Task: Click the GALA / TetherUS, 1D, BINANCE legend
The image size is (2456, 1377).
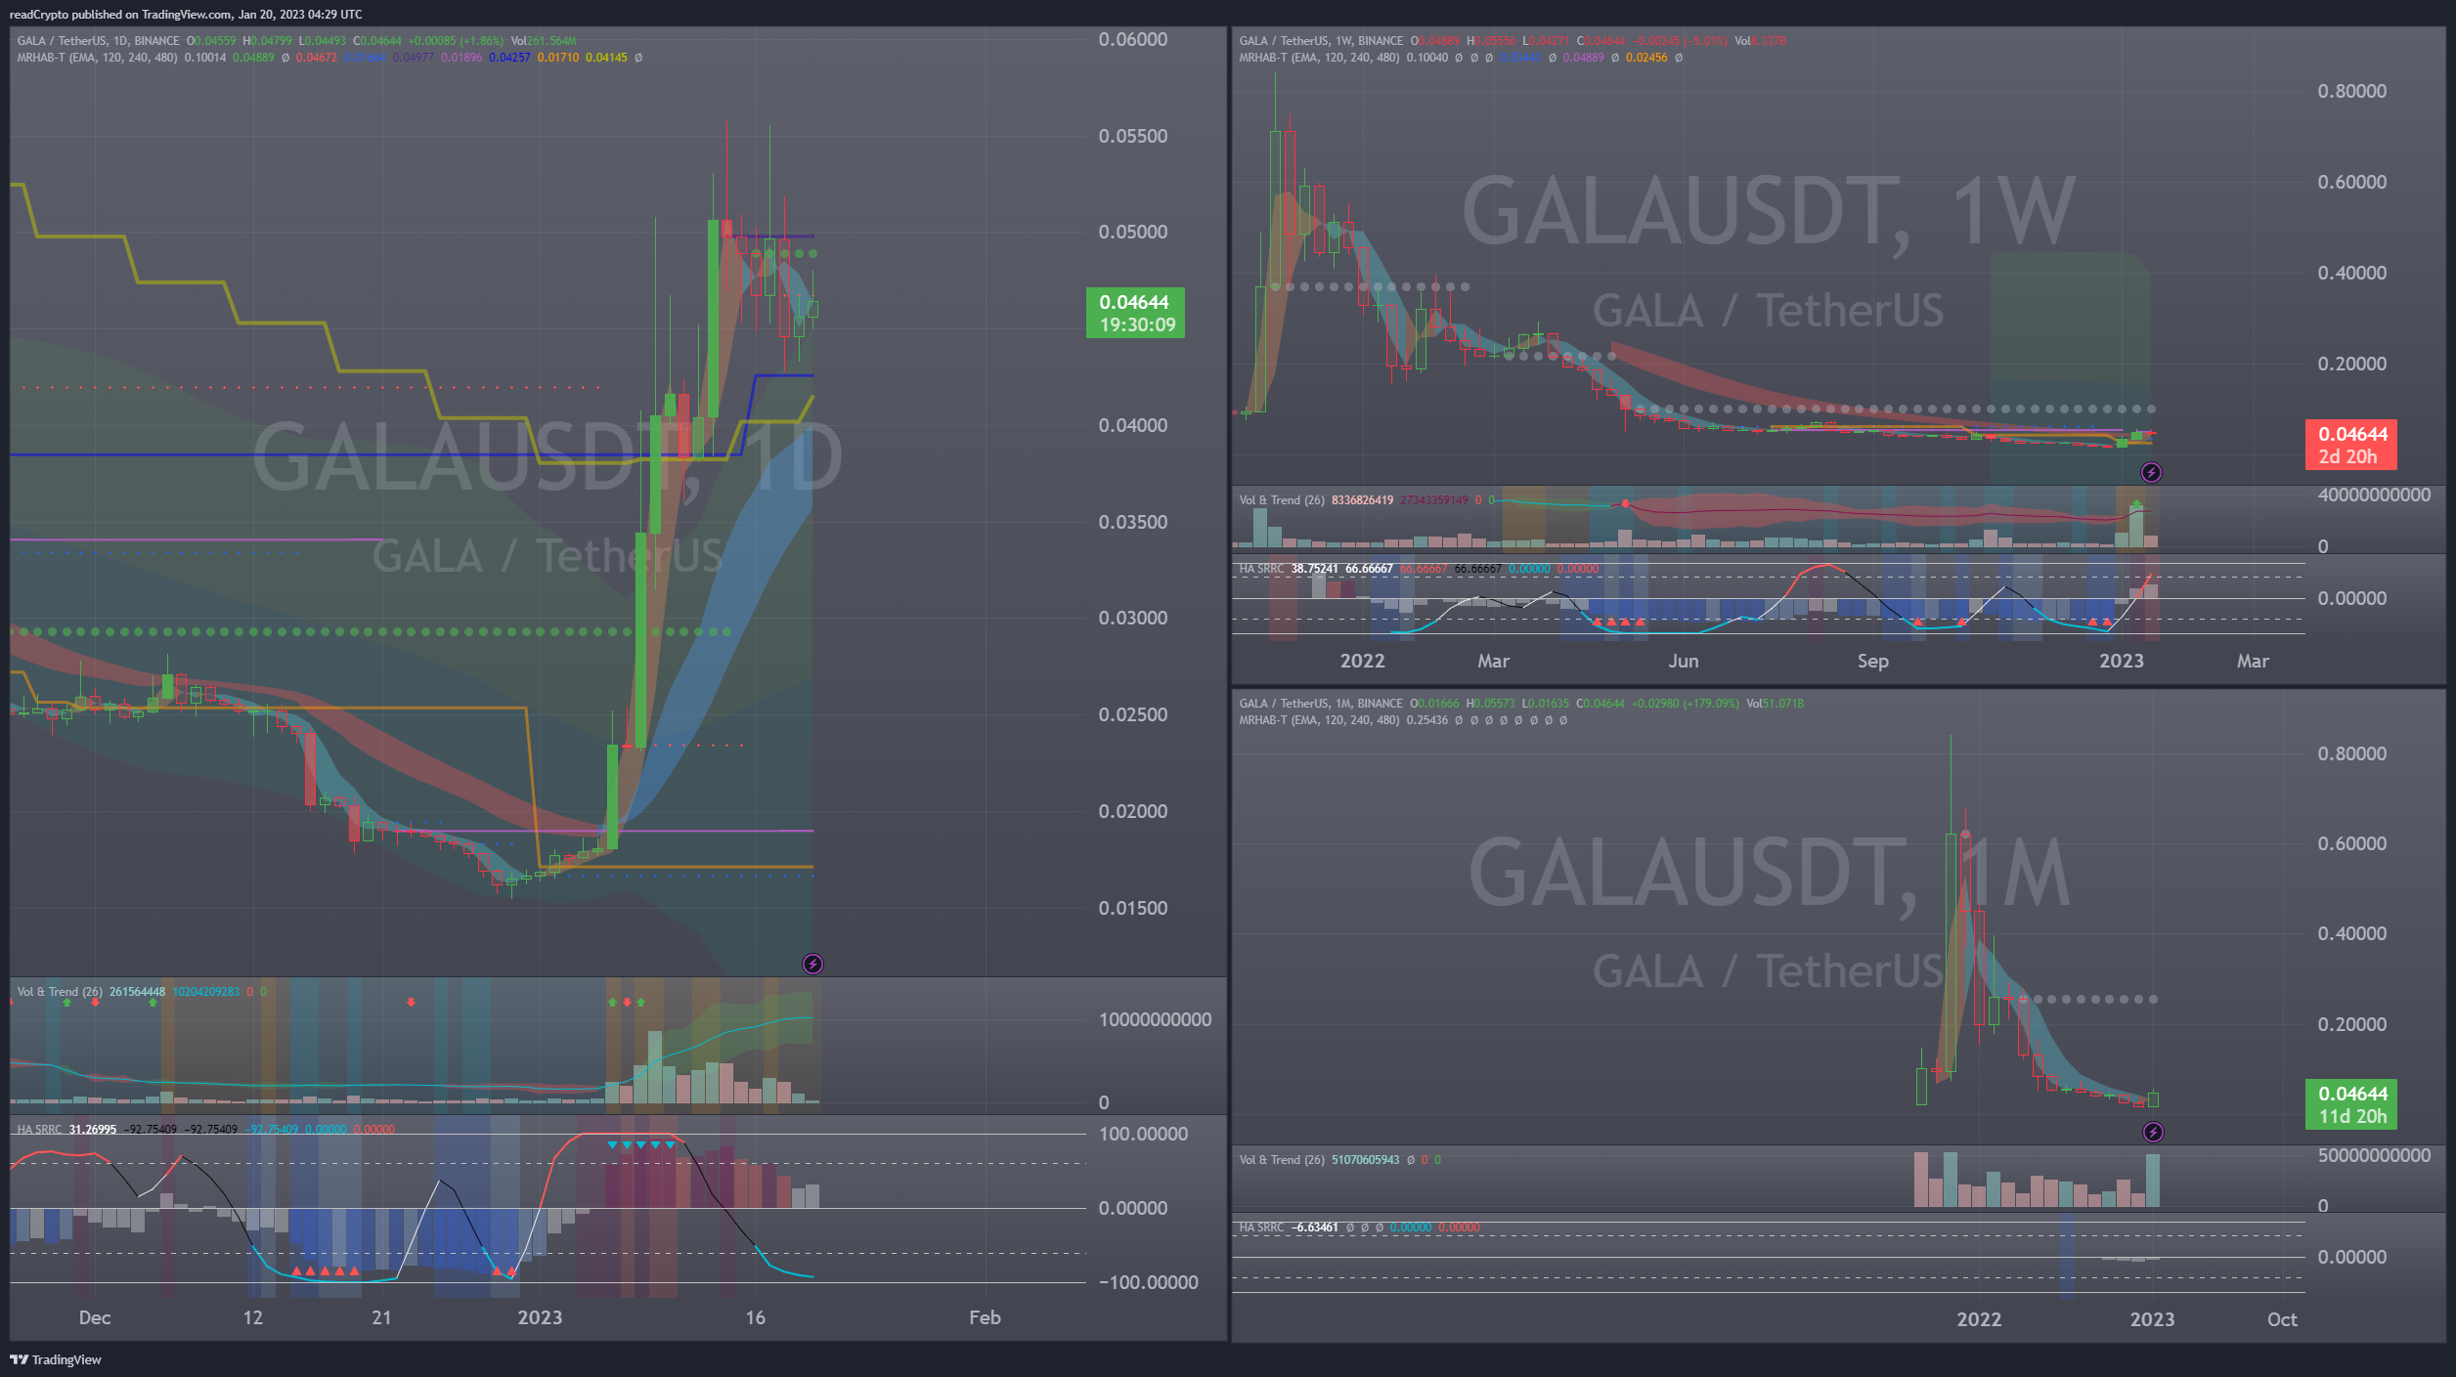Action: (x=98, y=41)
